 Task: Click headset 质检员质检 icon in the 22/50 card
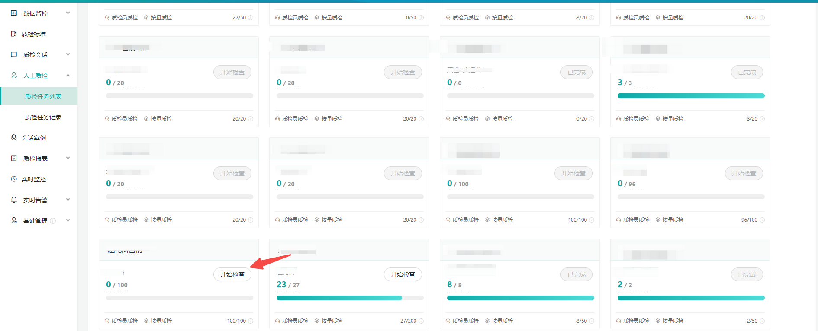pos(107,18)
